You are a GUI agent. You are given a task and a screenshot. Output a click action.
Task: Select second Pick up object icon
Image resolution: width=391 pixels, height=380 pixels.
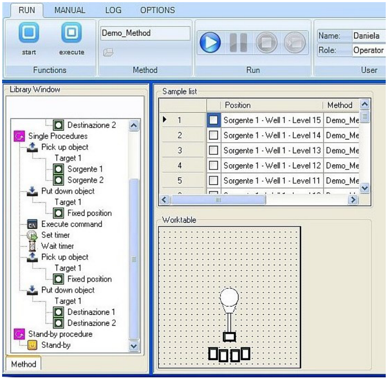click(33, 257)
